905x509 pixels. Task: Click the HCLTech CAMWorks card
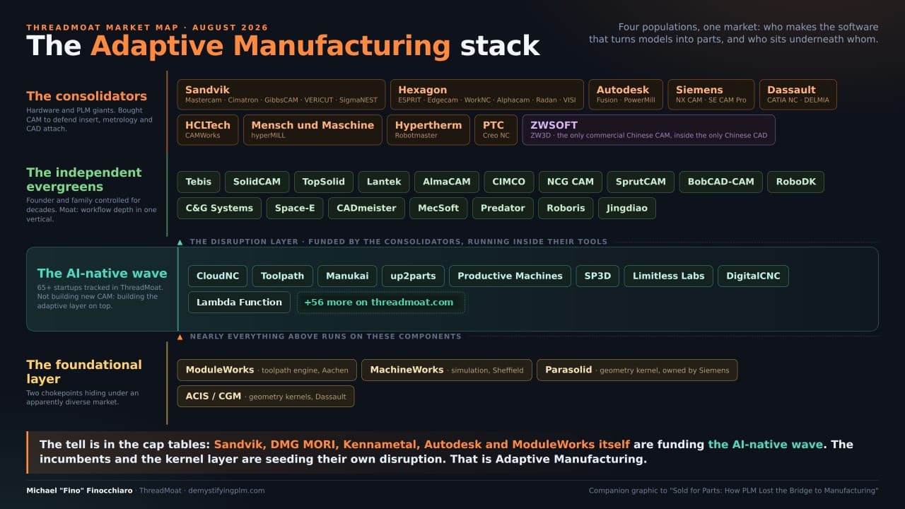[x=208, y=130]
